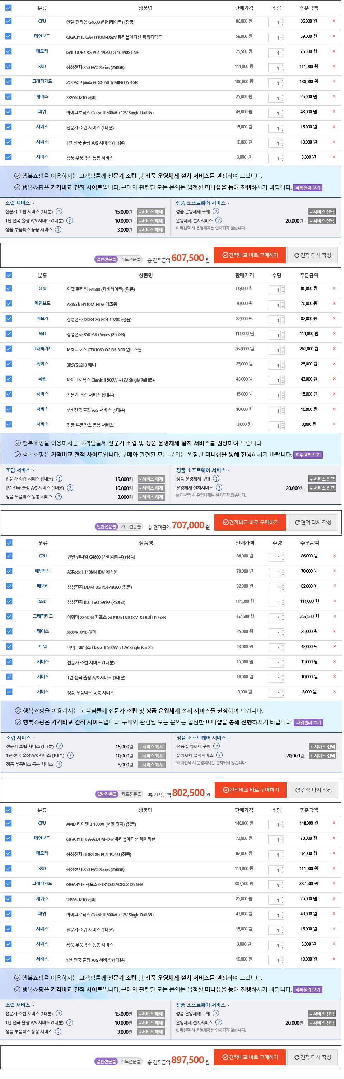Toggle the MSI GTX1060 OC row checkbox
344x1079 pixels.
coord(9,349)
